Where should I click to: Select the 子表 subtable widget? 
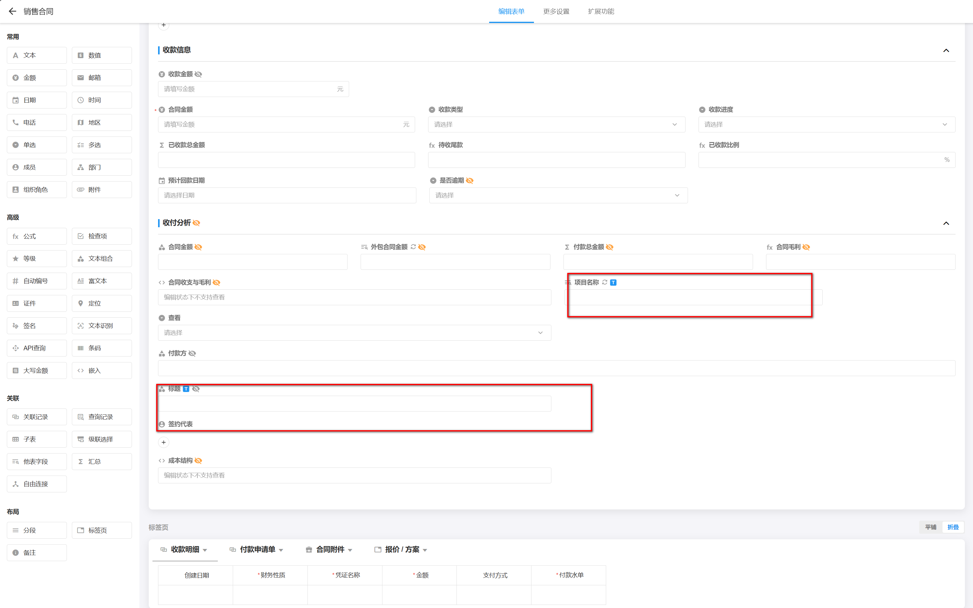click(37, 439)
